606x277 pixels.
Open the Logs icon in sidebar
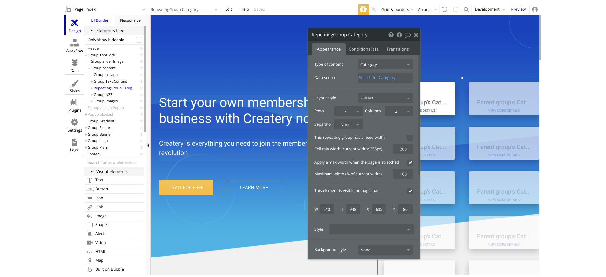pyautogui.click(x=74, y=143)
